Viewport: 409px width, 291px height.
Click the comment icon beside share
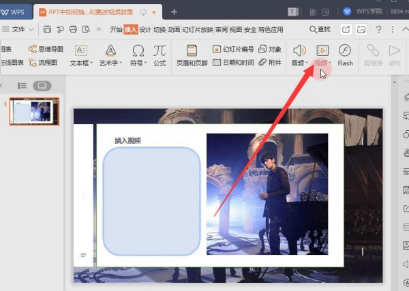(x=361, y=29)
